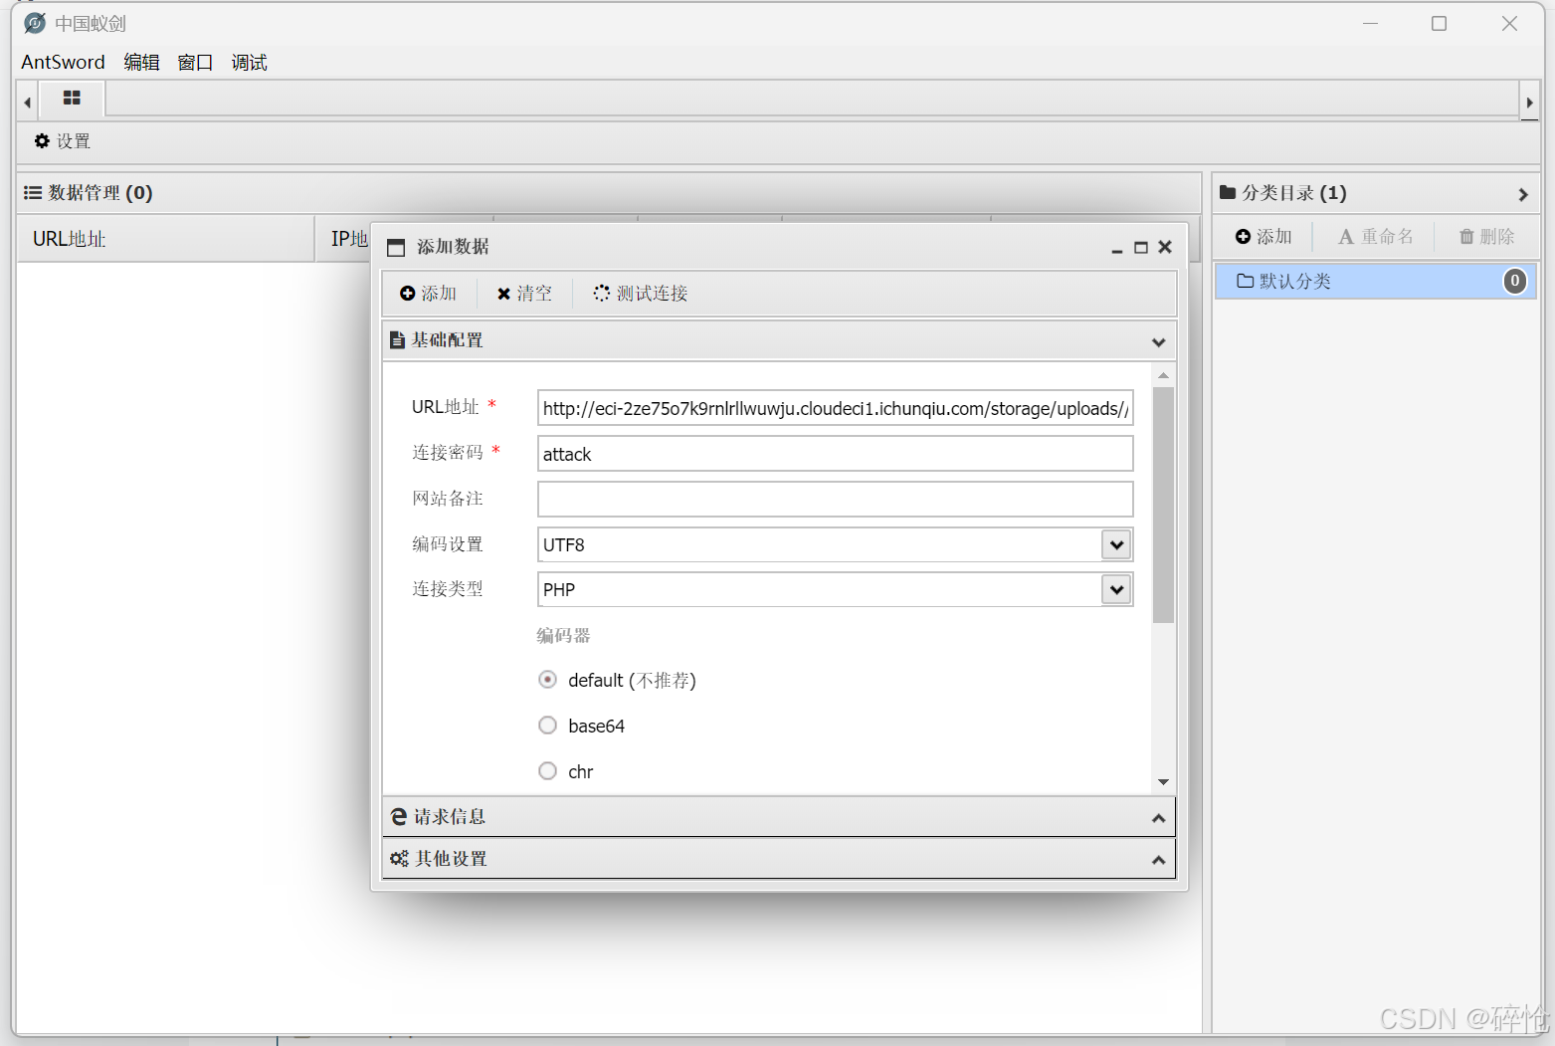Click the 数据管理 list icon
1555x1046 pixels.
point(31,192)
